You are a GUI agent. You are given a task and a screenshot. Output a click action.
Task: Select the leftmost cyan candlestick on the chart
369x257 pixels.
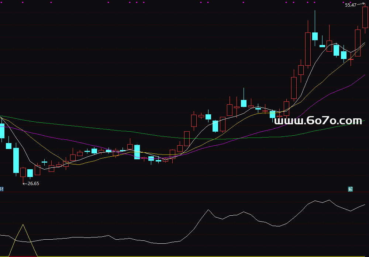[2, 131]
